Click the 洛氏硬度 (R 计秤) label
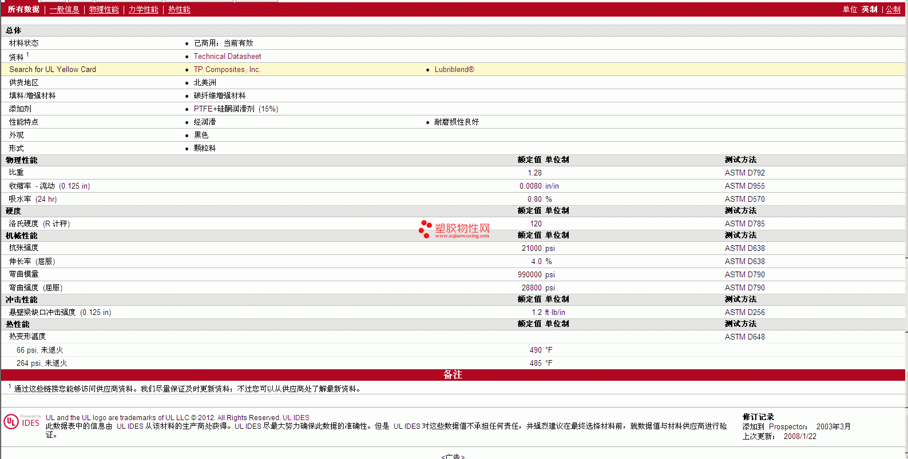908x459 pixels. tap(39, 224)
